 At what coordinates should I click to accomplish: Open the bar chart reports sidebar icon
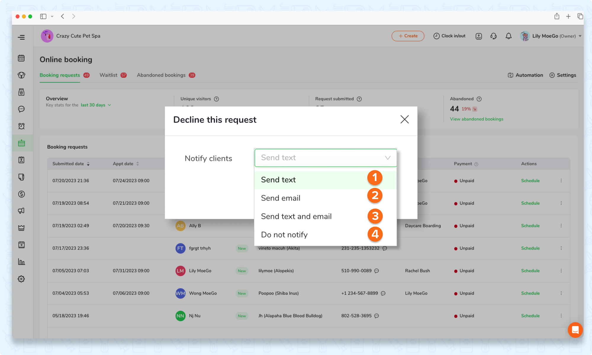(21, 262)
